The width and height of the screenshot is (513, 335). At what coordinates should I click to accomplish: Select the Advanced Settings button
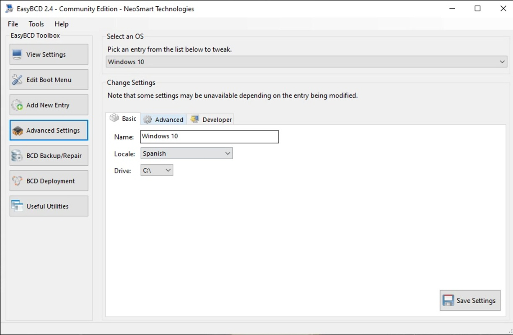point(49,130)
